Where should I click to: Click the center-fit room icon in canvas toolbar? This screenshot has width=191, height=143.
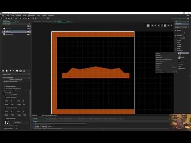pyautogui.click(x=162, y=25)
